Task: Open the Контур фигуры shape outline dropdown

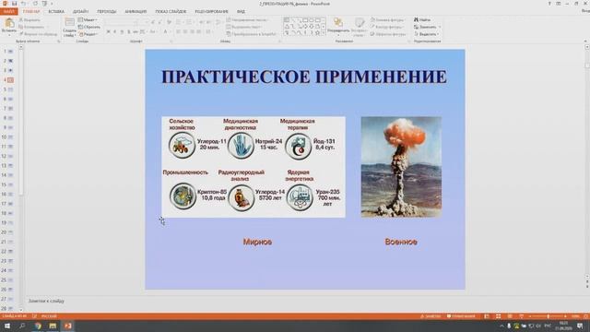Action: click(x=387, y=27)
